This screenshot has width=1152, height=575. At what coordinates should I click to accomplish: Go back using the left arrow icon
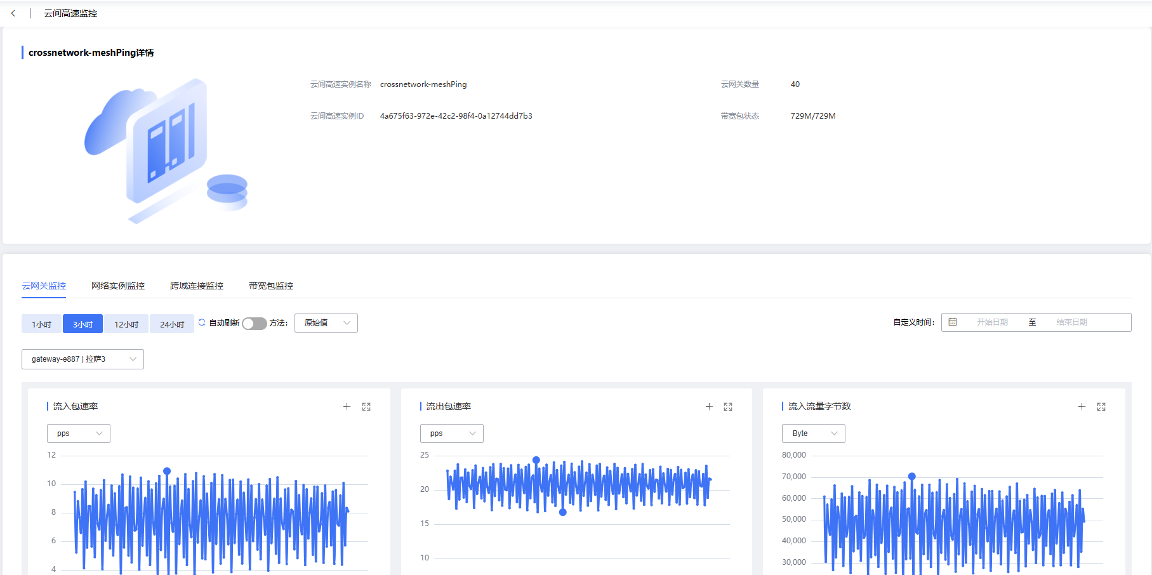coord(13,13)
